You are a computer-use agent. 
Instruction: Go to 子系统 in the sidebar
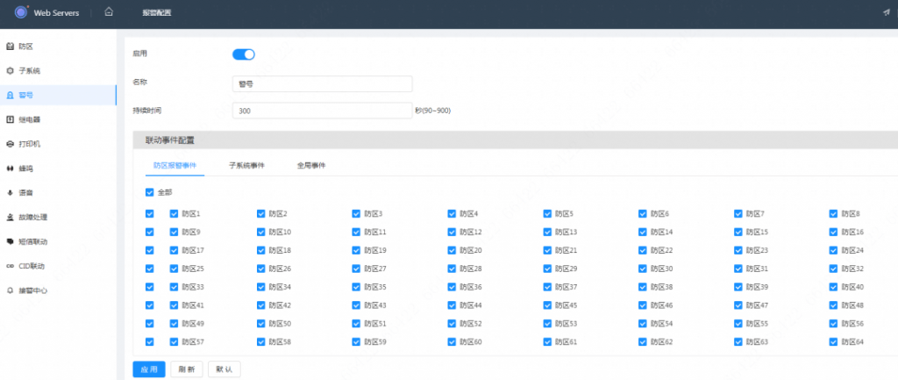point(30,70)
